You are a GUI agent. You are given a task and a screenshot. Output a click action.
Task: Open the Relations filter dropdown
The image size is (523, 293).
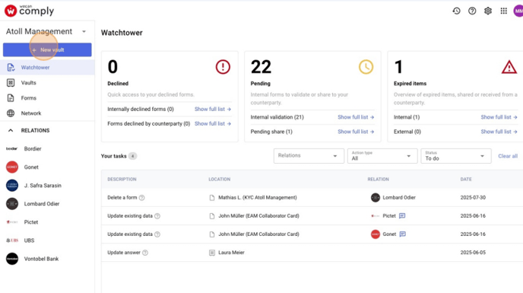pyautogui.click(x=309, y=156)
